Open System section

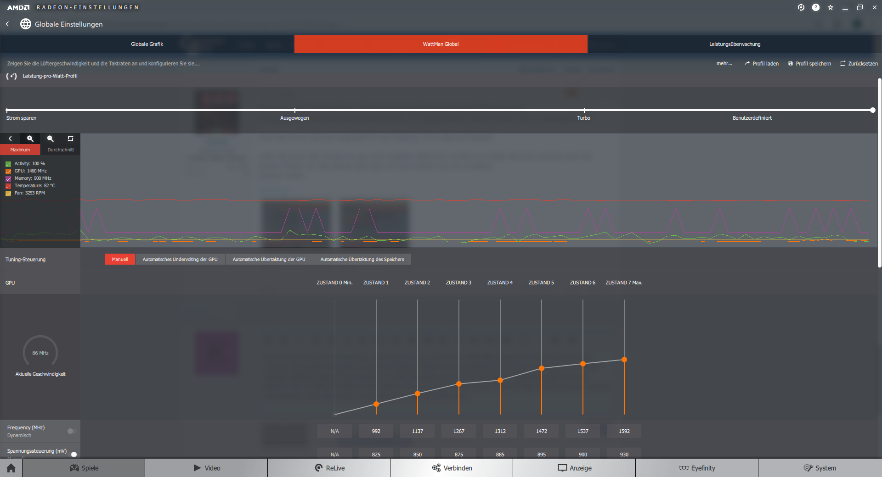pyautogui.click(x=820, y=468)
